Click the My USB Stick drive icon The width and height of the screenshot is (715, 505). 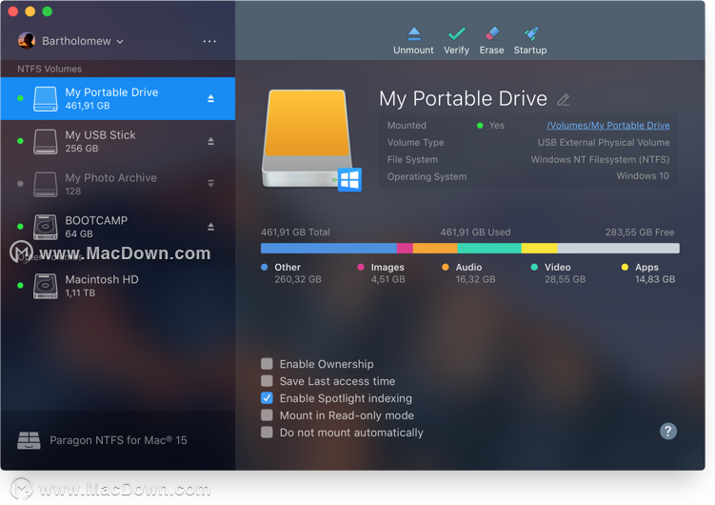pos(46,141)
